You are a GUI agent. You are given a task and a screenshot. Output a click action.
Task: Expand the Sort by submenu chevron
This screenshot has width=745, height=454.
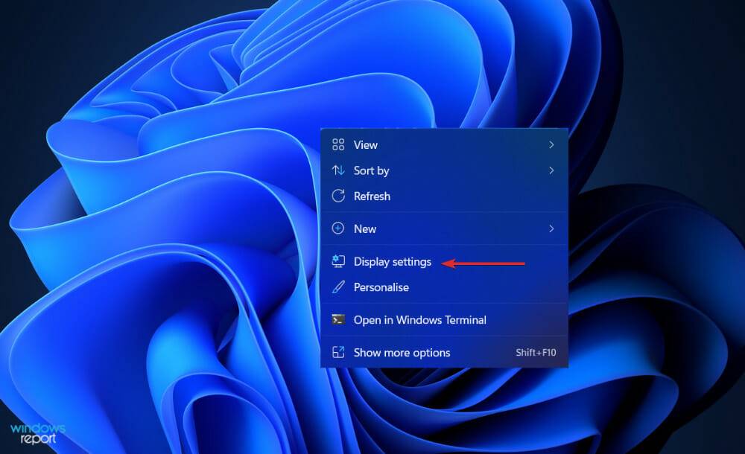pos(552,170)
